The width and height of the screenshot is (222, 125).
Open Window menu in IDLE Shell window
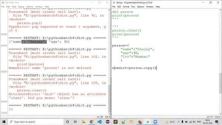pyautogui.click(x=39, y=7)
